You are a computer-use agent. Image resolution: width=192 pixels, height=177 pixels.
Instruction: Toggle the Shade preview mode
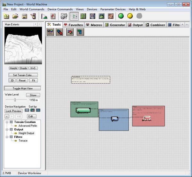click(x=23, y=68)
